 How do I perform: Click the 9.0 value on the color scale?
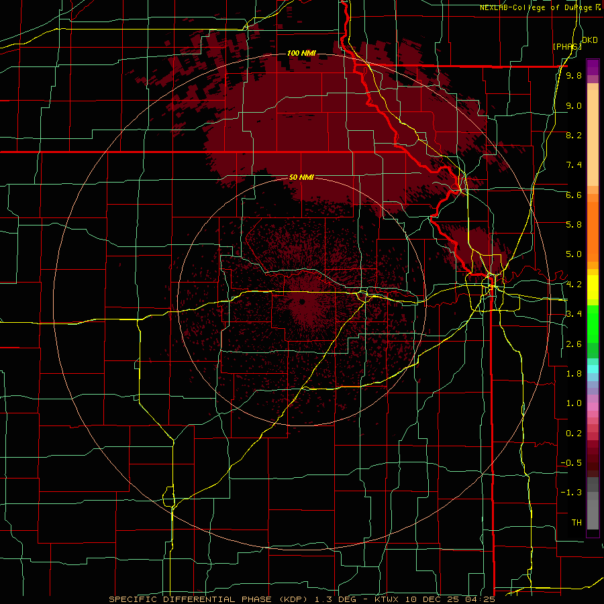pos(574,105)
